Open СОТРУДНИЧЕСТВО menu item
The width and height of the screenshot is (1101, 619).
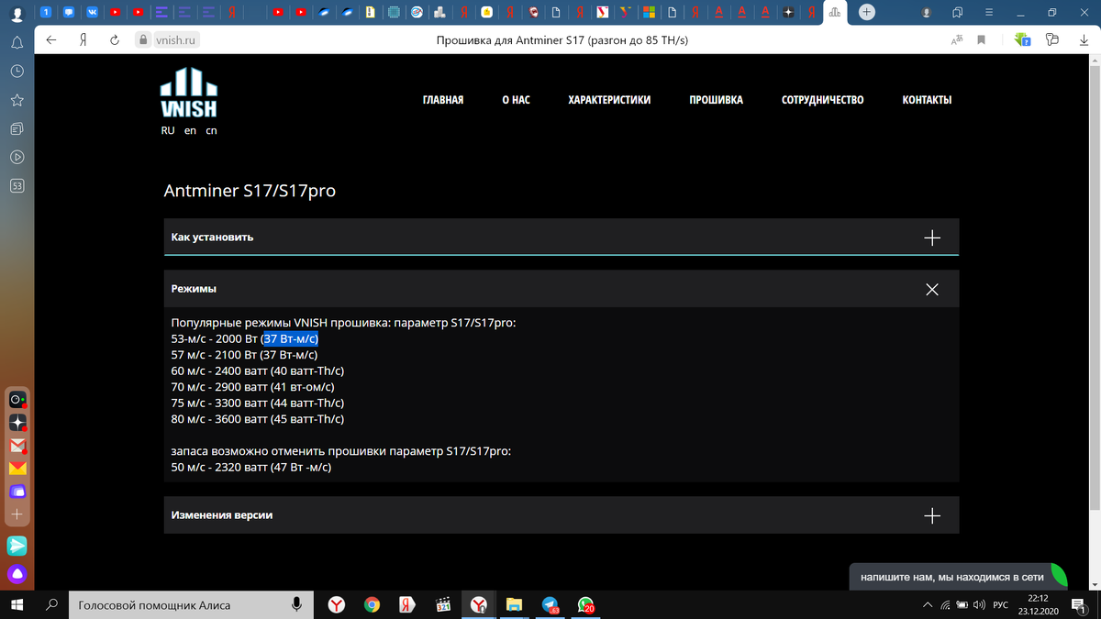click(x=823, y=100)
